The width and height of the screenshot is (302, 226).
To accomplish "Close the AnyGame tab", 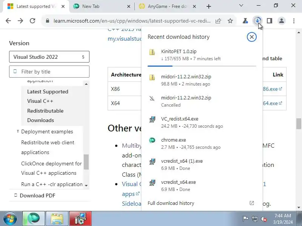I will pyautogui.click(x=194, y=6).
